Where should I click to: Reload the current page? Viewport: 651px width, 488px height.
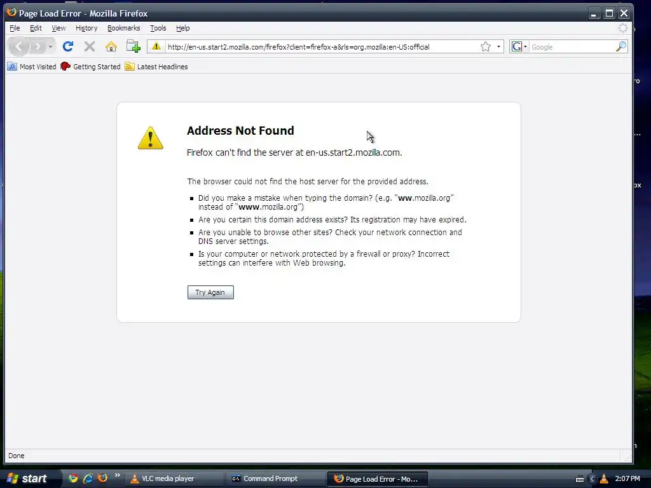(68, 46)
